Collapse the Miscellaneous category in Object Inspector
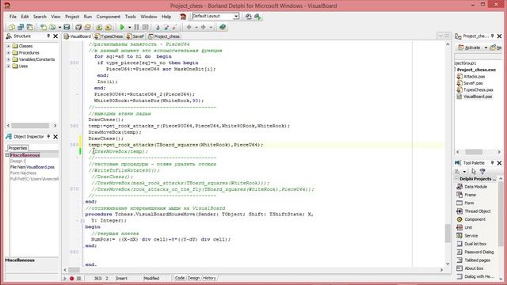 [x=7, y=155]
